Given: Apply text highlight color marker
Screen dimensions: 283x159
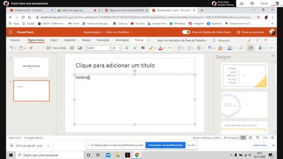Looking at the screenshot, I should (151, 48).
